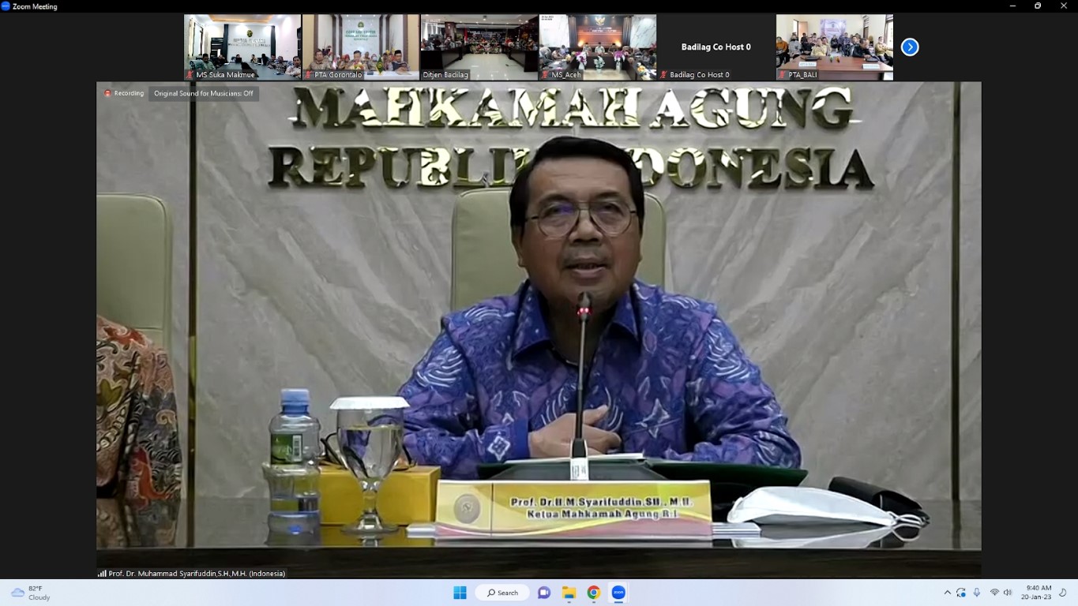Click the Zoom icon in the taskbar
The image size is (1078, 606).
(x=618, y=593)
